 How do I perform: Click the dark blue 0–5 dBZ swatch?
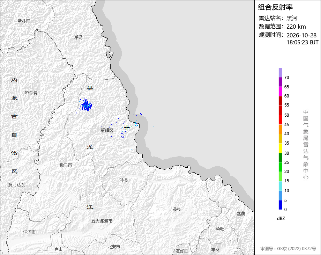[x=281, y=205]
